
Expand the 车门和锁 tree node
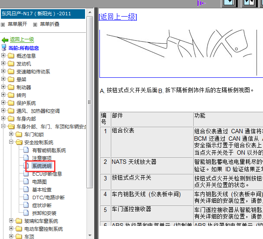coord(11,134)
